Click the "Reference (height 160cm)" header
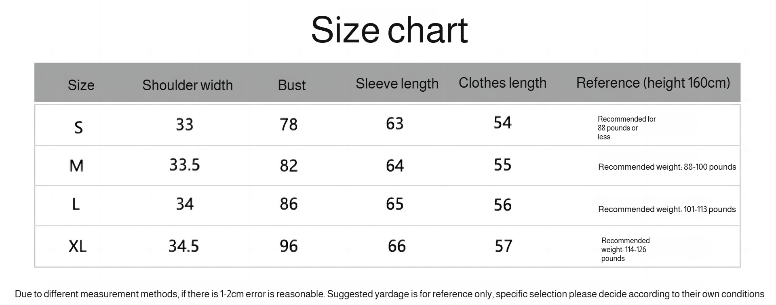Image resolution: width=776 pixels, height=305 pixels. tap(653, 83)
